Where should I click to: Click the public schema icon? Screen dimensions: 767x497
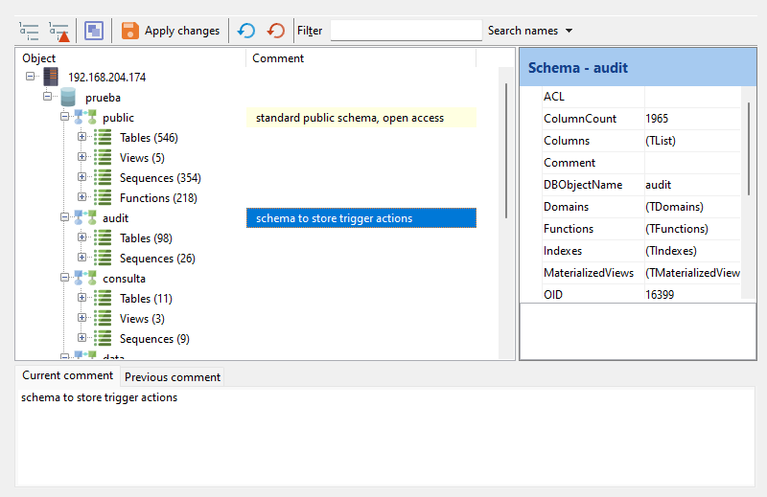point(85,118)
